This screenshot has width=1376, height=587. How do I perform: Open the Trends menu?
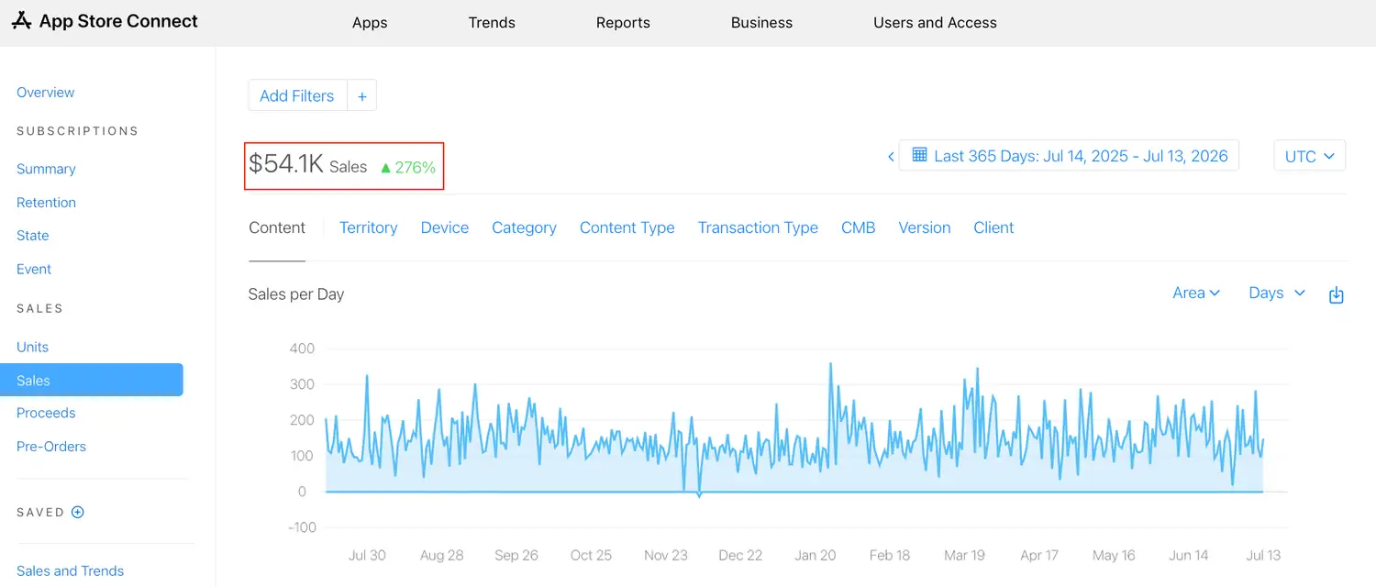(x=492, y=23)
